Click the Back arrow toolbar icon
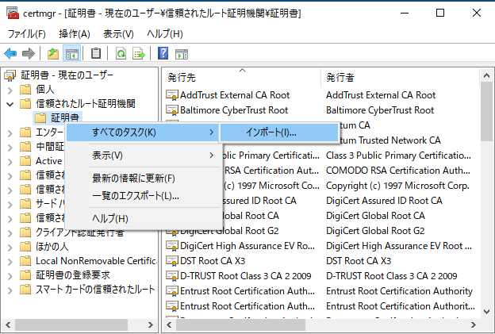 tap(10, 54)
